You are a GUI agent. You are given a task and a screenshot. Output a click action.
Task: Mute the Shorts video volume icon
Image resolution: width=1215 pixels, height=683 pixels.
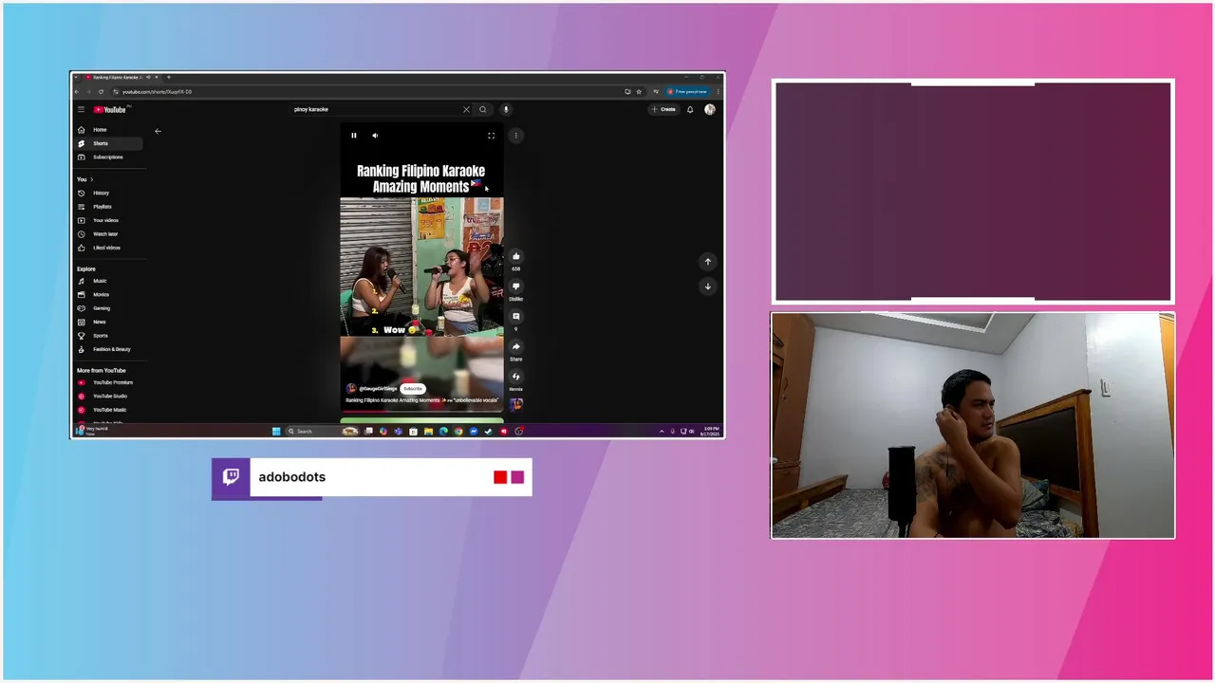click(x=375, y=136)
